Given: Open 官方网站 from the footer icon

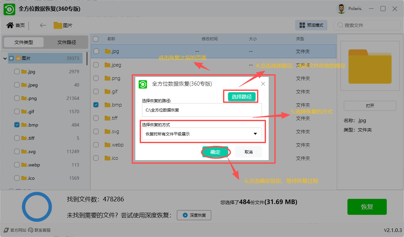Looking at the screenshot, I should 6,230.
